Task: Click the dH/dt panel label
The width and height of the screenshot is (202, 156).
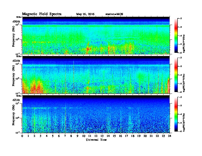Action: [16, 21]
